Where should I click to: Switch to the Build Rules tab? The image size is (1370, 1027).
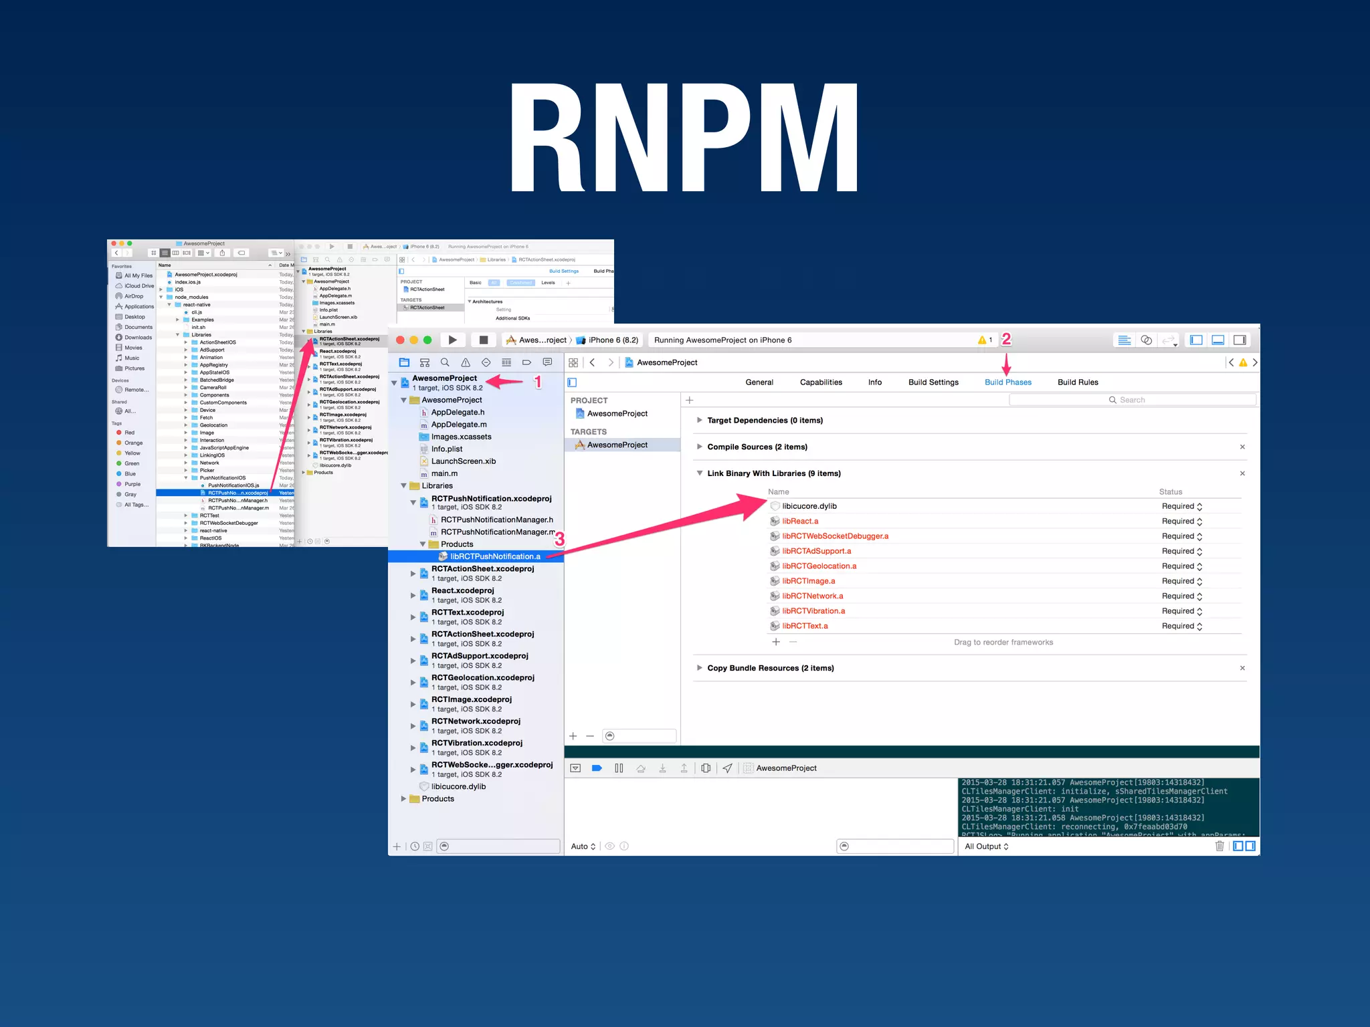[1078, 382]
